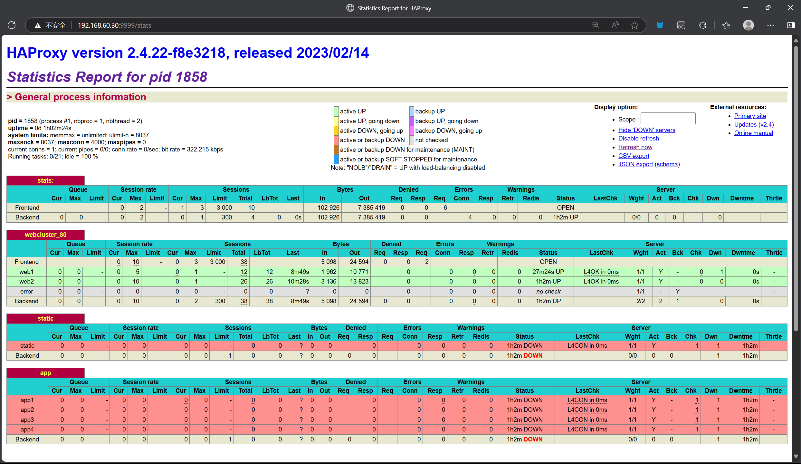Add page to favorites with star icon
The image size is (801, 464).
point(634,25)
